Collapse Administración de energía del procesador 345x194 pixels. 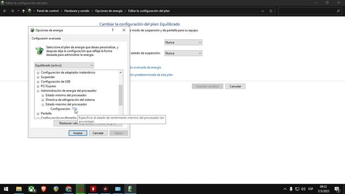(x=38, y=91)
